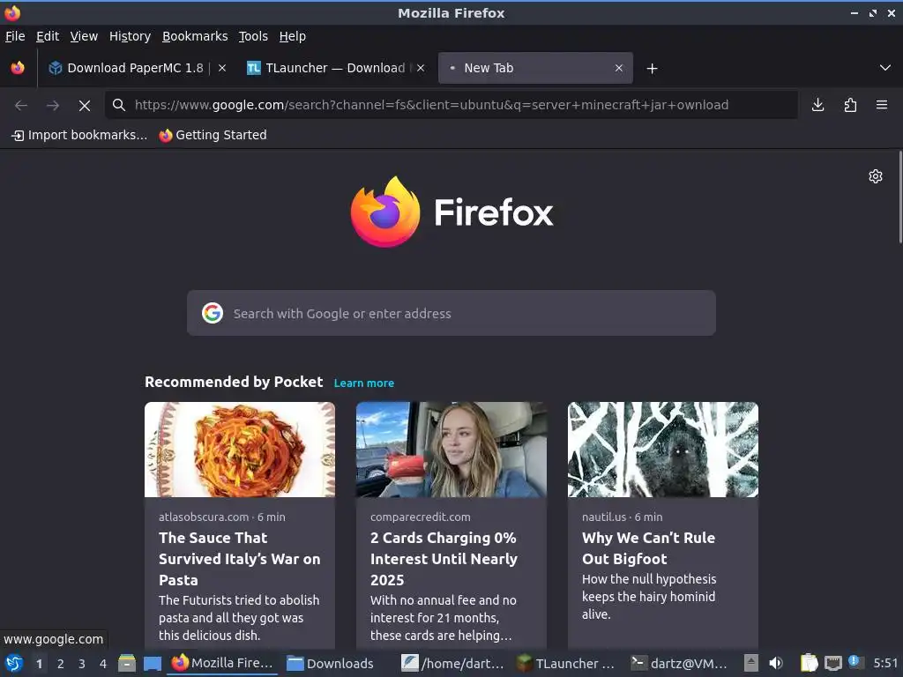Screen dimensions: 903x677
Task: Open the clipboard tray icon
Action: (x=810, y=663)
